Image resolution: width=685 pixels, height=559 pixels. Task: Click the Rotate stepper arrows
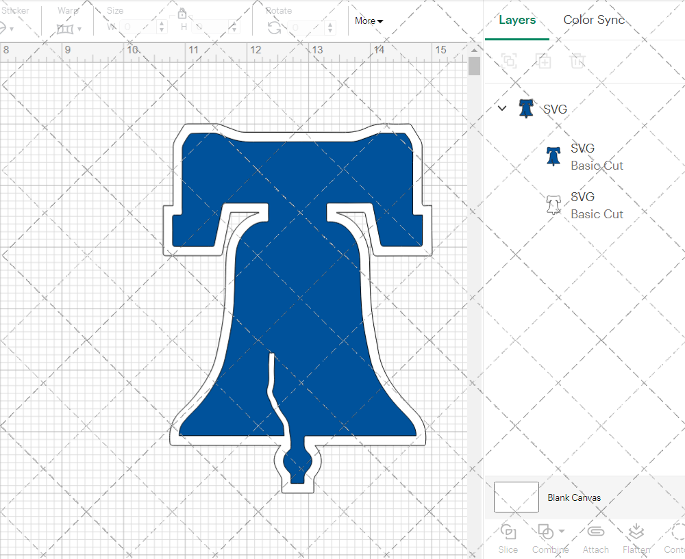pyautogui.click(x=330, y=27)
